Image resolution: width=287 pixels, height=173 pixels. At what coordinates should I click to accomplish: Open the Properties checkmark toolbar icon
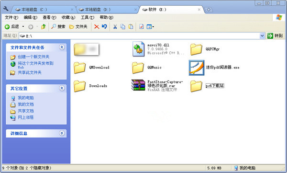click(x=141, y=27)
